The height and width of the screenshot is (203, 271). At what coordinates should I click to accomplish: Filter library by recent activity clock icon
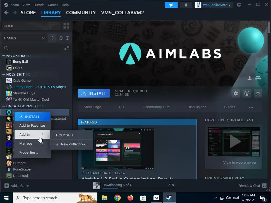[61, 38]
